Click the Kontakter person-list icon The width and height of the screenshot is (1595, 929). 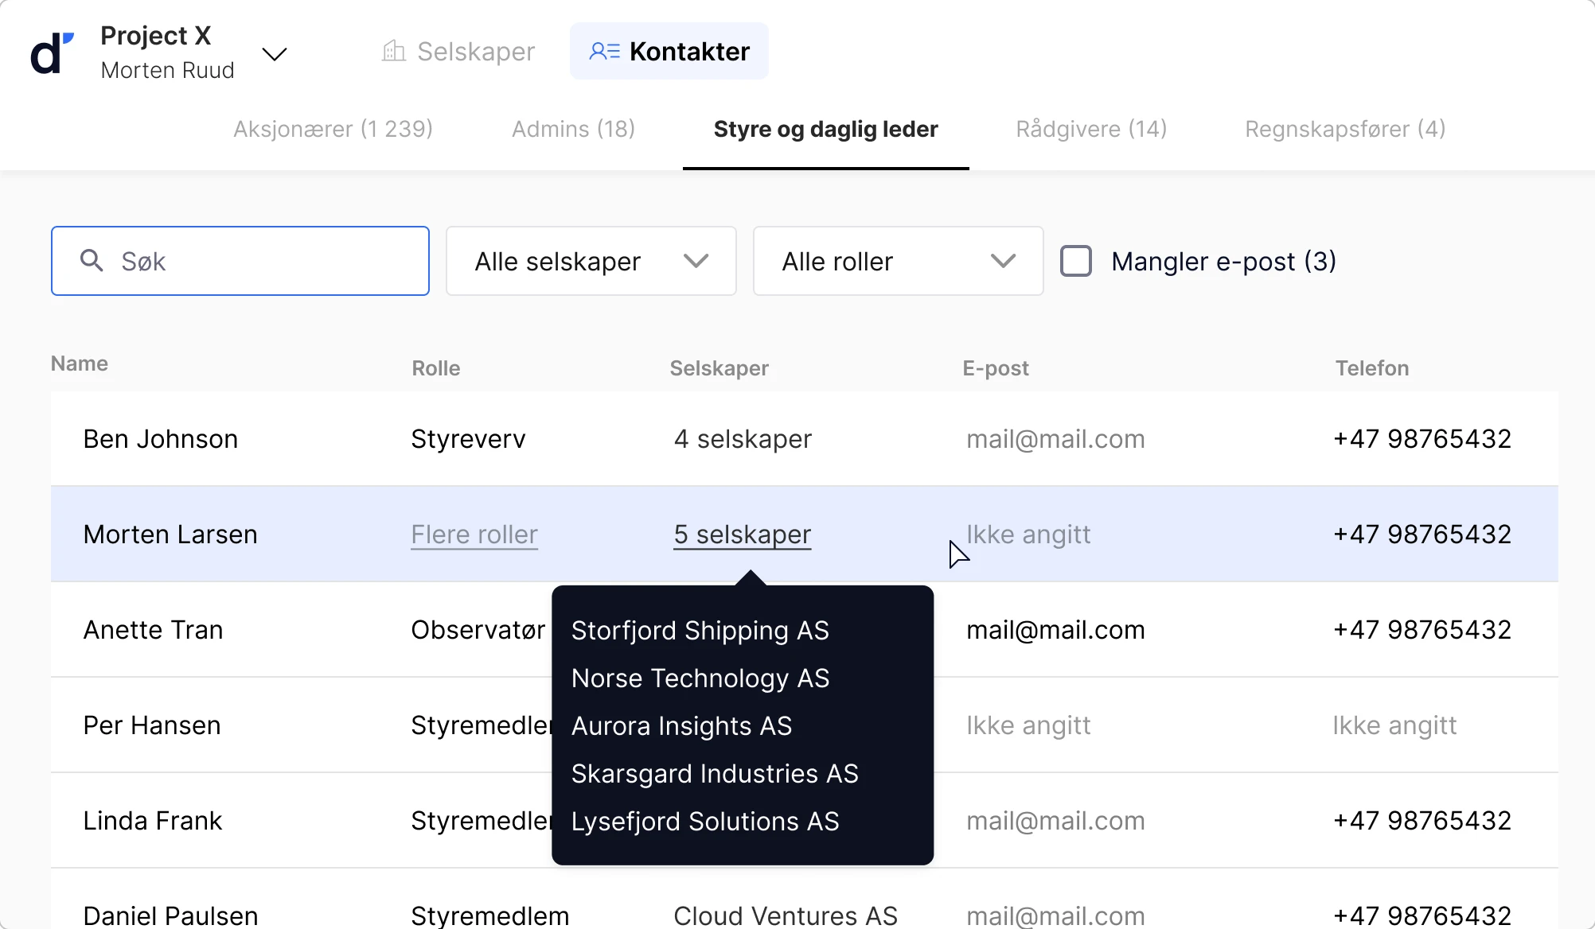click(x=604, y=52)
